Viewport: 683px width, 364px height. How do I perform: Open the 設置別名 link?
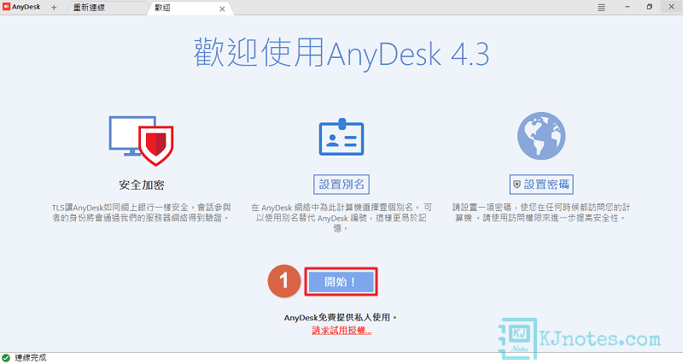click(341, 184)
